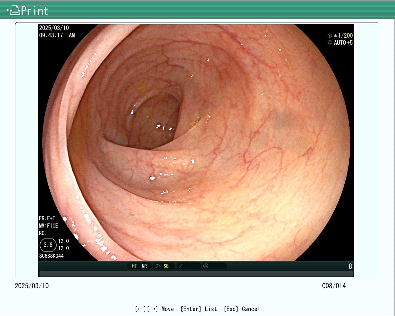The image size is (395, 316).
Task: Click the 1/200 shutter speed value
Action: tap(345, 35)
